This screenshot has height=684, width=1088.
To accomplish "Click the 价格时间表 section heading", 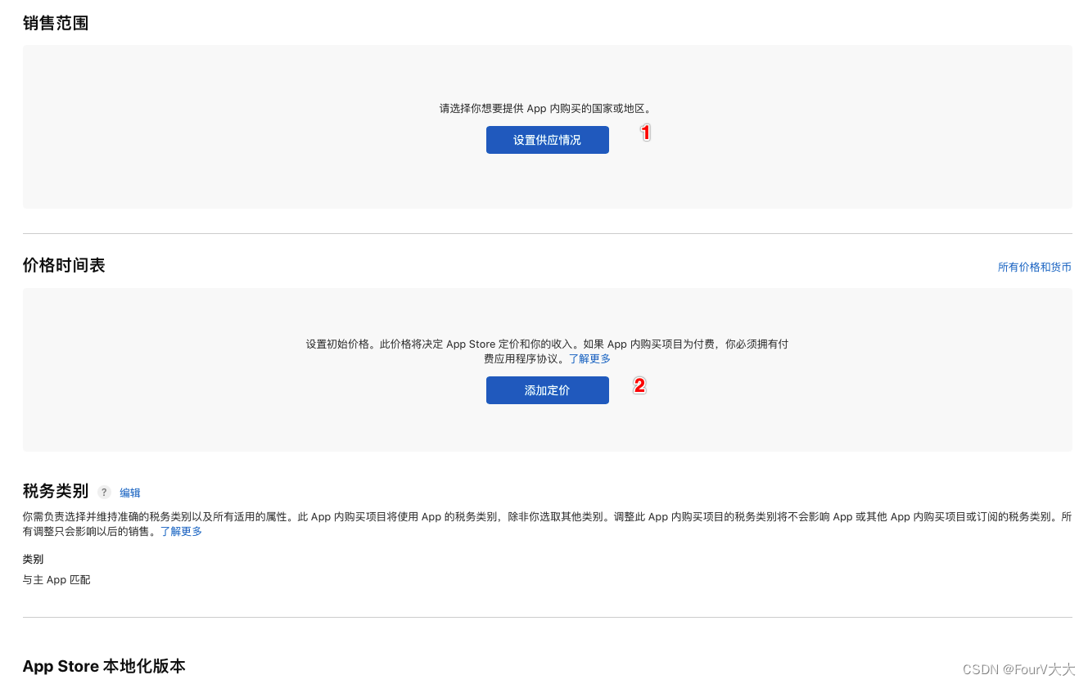I will (64, 265).
